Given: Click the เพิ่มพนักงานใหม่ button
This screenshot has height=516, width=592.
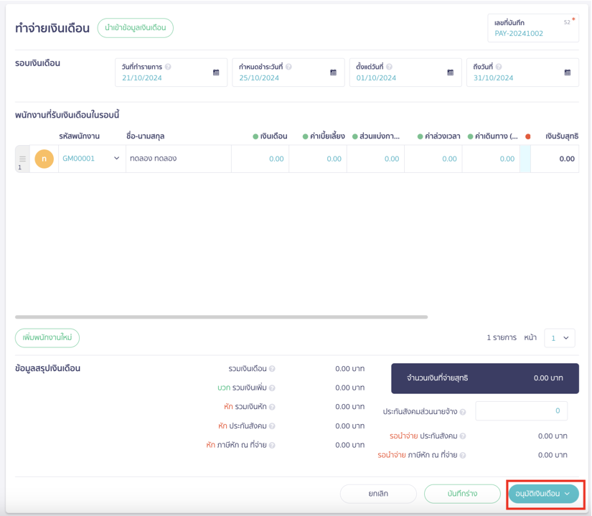Looking at the screenshot, I should click(x=47, y=338).
